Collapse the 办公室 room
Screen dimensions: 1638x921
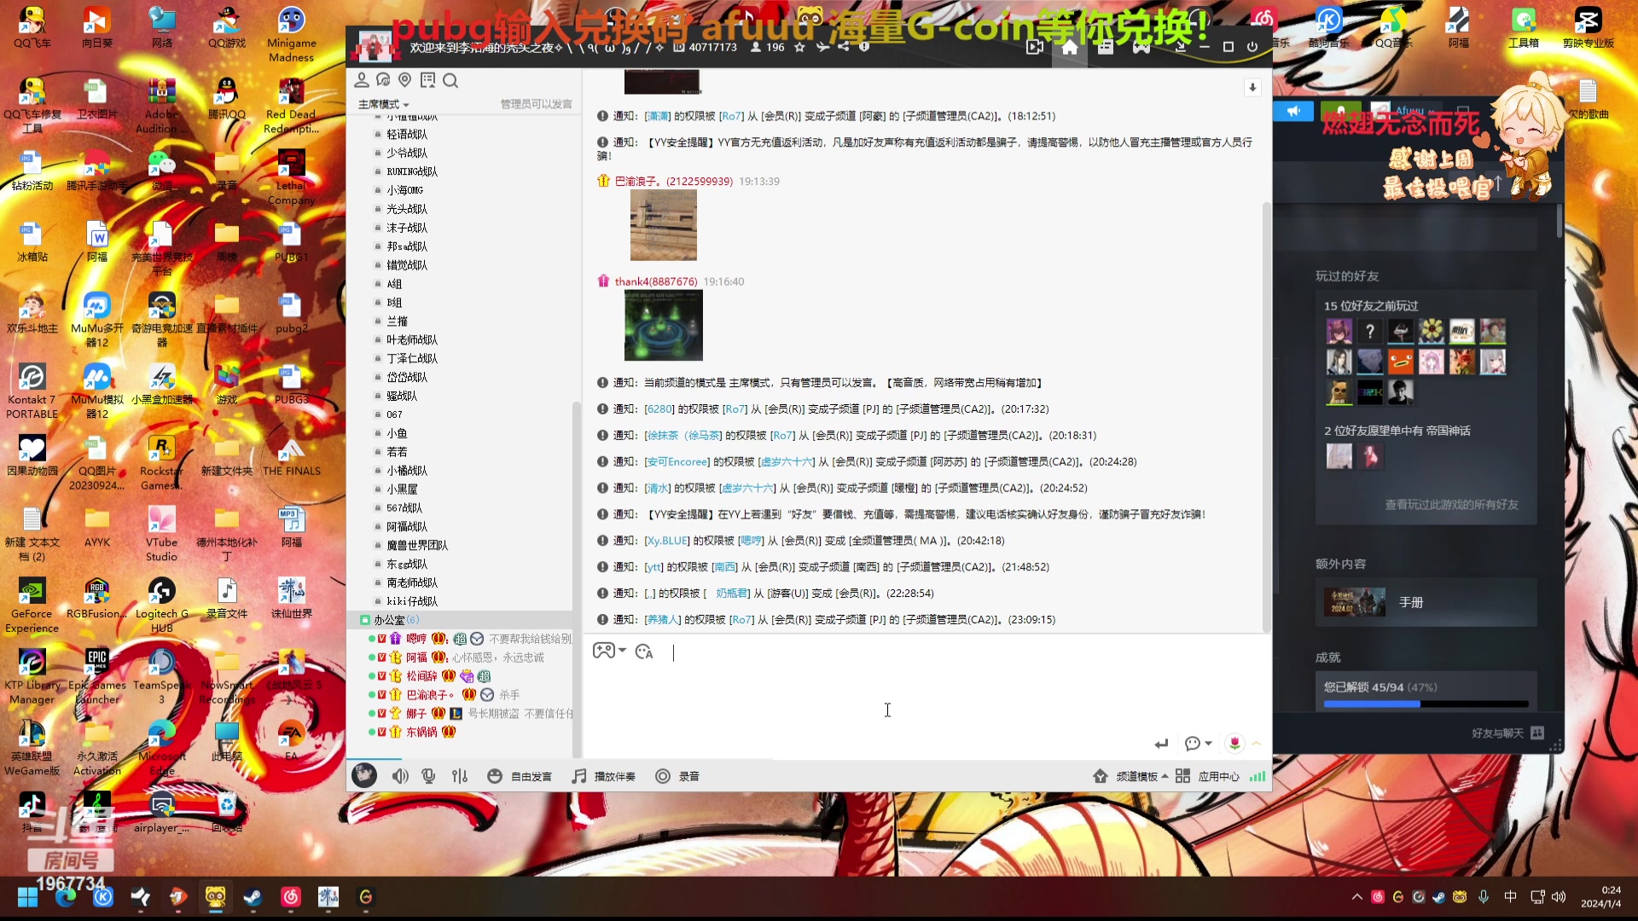click(x=365, y=620)
